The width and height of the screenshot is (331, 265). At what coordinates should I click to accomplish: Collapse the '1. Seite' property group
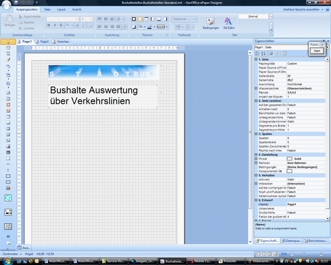pos(256,60)
